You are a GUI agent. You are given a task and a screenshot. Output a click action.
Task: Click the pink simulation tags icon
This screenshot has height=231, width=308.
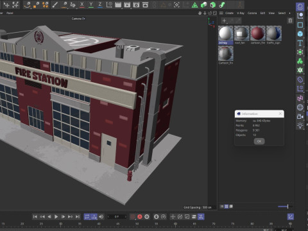300,98
